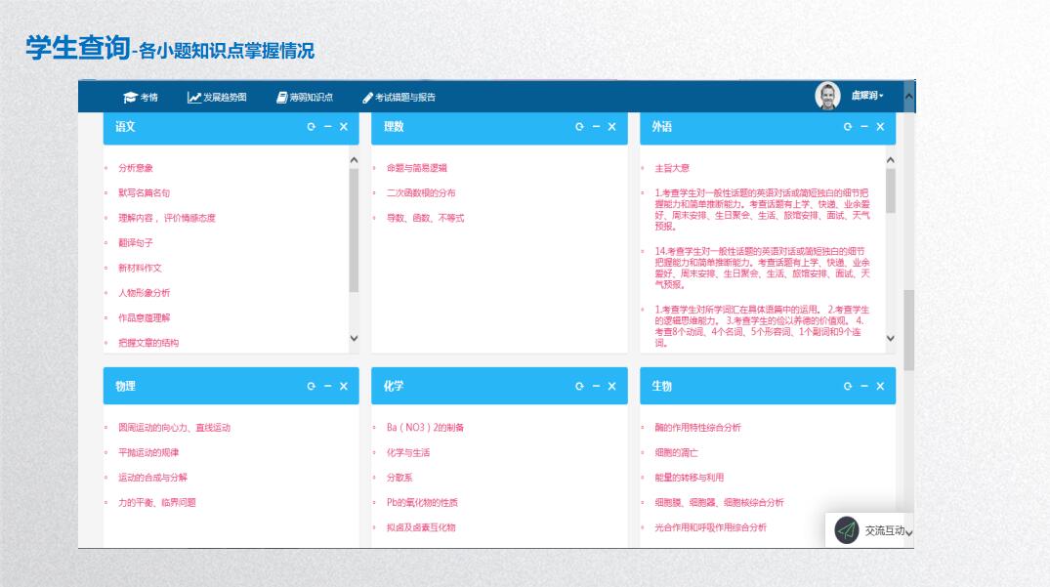Open the 薄弱知识点 tab
Viewport: 1050px width, 587px height.
coord(305,97)
